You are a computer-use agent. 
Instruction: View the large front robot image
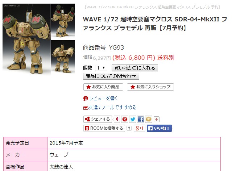[26, 39]
